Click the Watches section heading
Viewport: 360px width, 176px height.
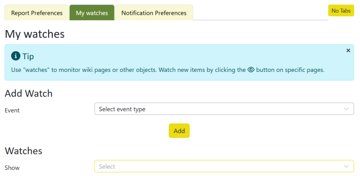click(x=23, y=151)
